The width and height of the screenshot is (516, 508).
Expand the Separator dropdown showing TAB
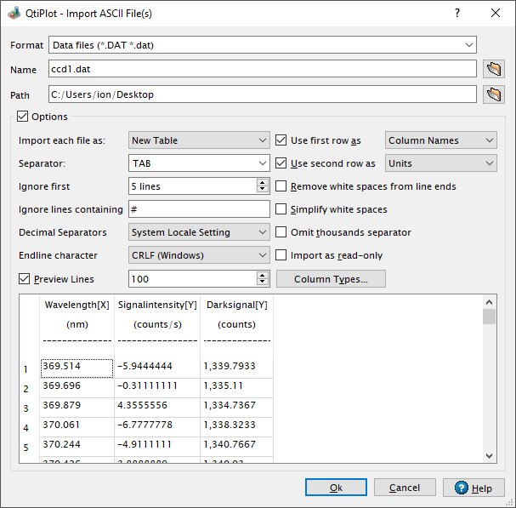(x=199, y=163)
